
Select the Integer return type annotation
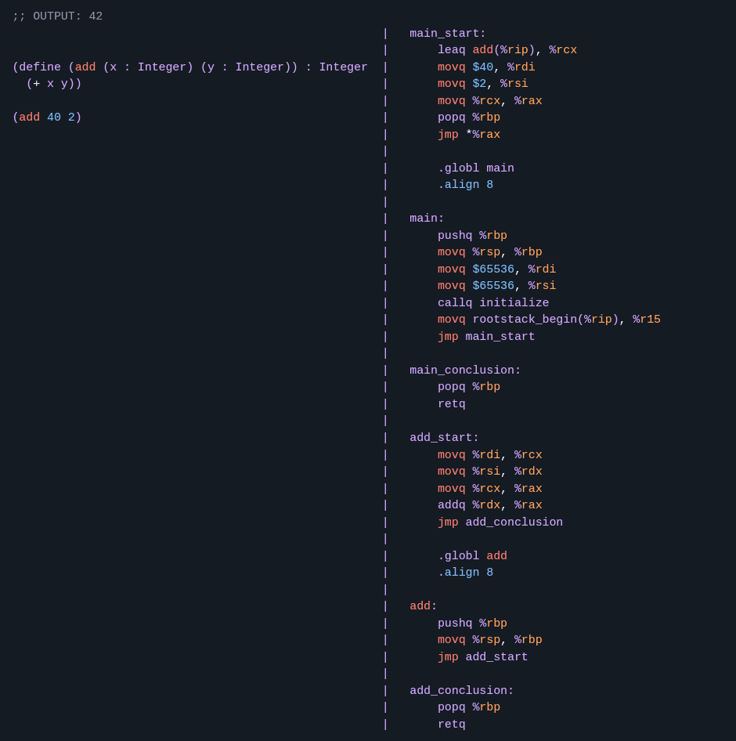click(343, 67)
